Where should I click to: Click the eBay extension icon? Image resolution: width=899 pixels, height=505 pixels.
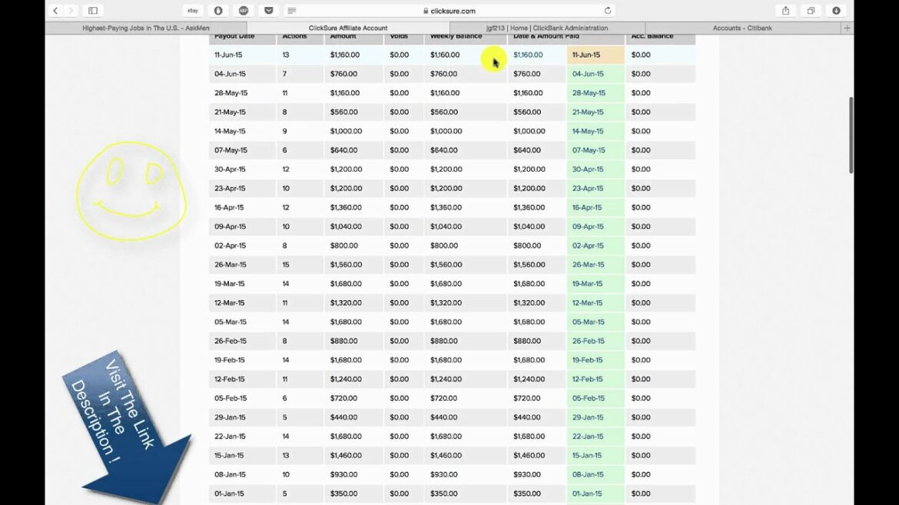click(x=193, y=11)
